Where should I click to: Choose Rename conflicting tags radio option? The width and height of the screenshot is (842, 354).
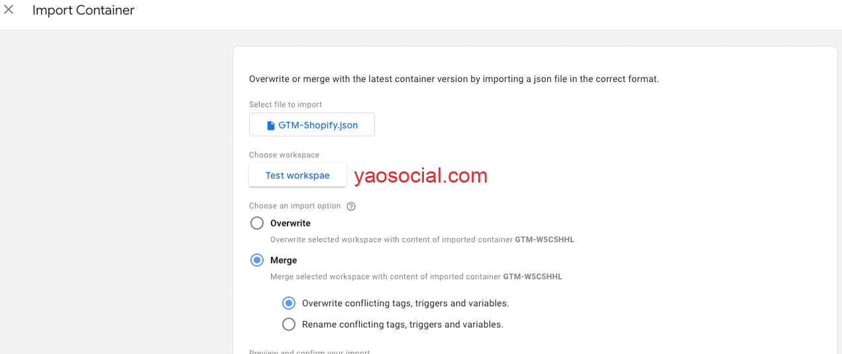tap(289, 324)
